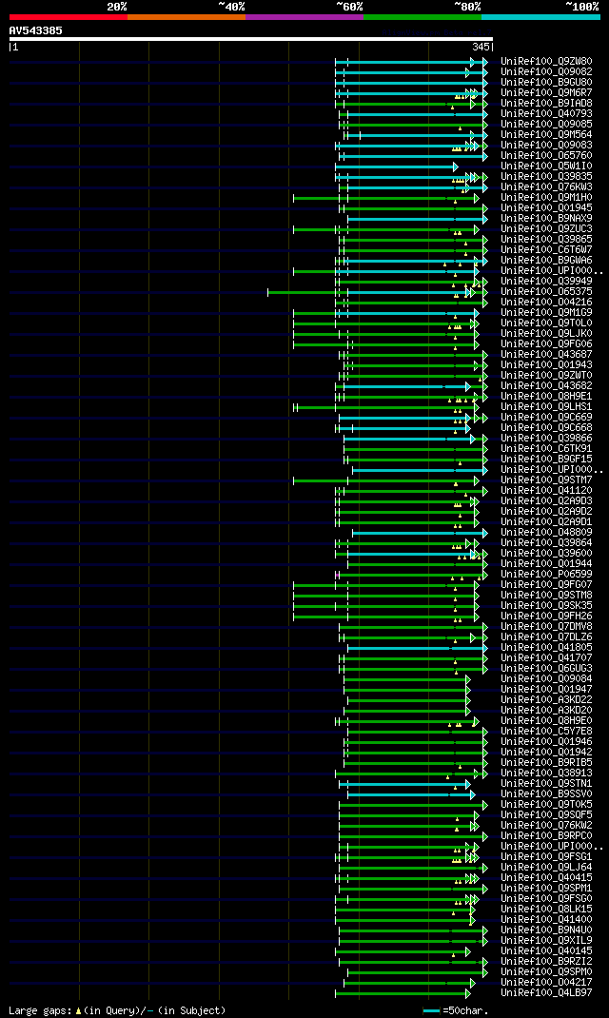
Task: Open UniRef100_B9RPC0 entry
Action: pos(546,836)
